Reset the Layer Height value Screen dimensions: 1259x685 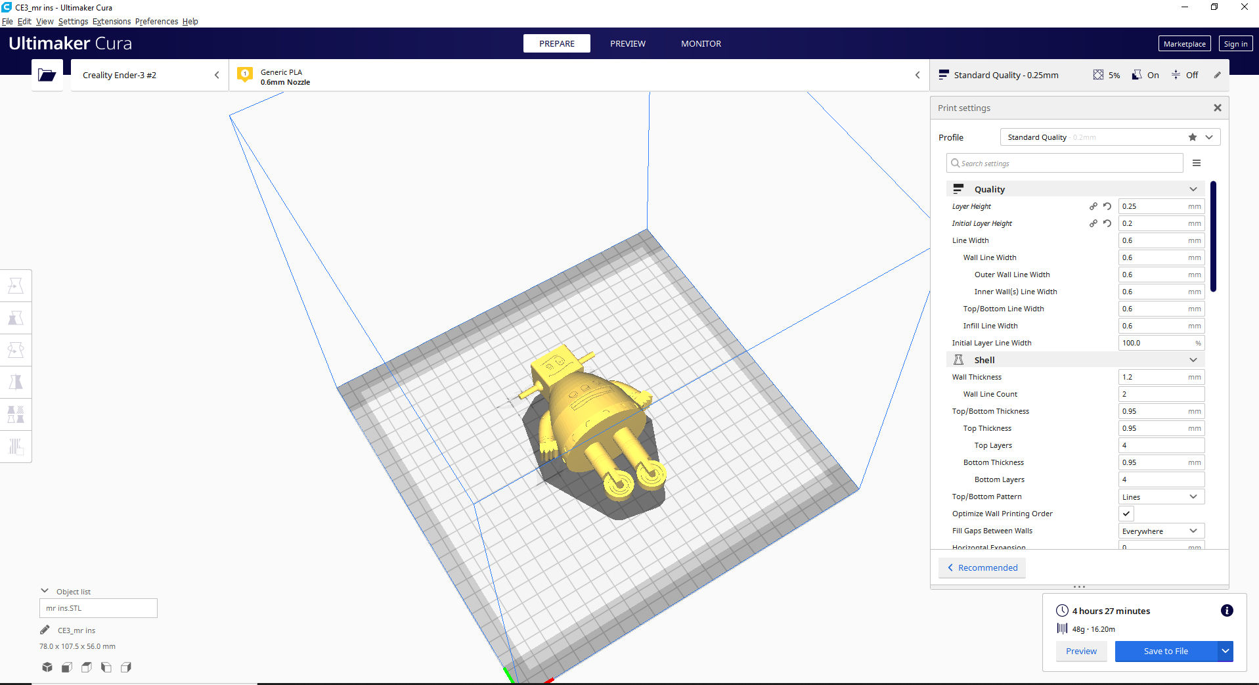1107,206
